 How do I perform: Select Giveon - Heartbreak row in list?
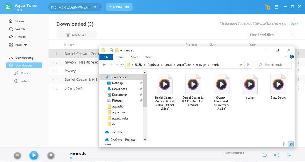pos(74,62)
